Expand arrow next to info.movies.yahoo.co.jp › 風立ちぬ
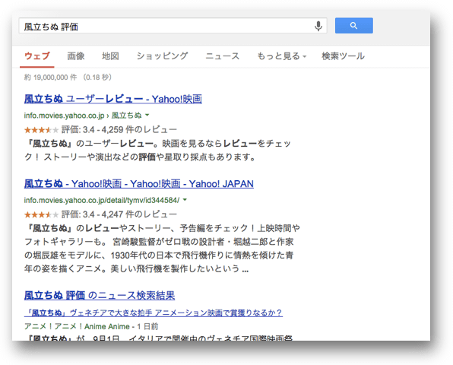Screen dimensions: 453x365 click(147, 116)
